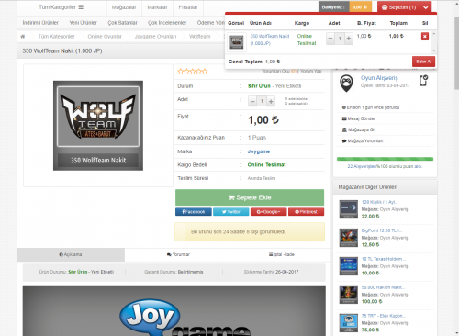The width and height of the screenshot is (459, 336).
Task: Share product on Twitter
Action: [231, 212]
